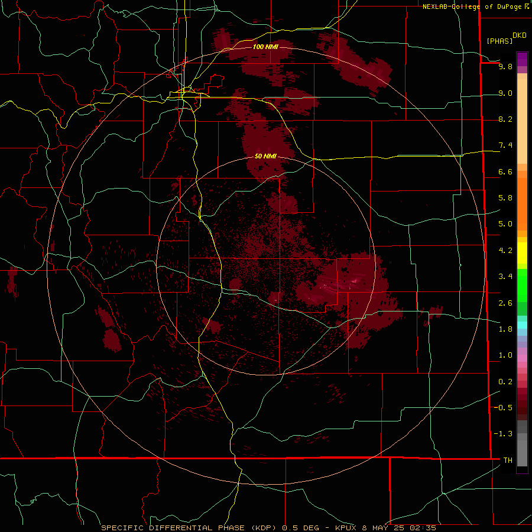Click the 1.8 legend value
The width and height of the screenshot is (532, 532).
coord(505,329)
